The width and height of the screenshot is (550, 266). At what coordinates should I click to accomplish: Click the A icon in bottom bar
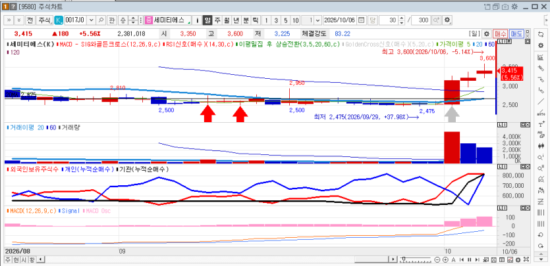click(x=454, y=259)
